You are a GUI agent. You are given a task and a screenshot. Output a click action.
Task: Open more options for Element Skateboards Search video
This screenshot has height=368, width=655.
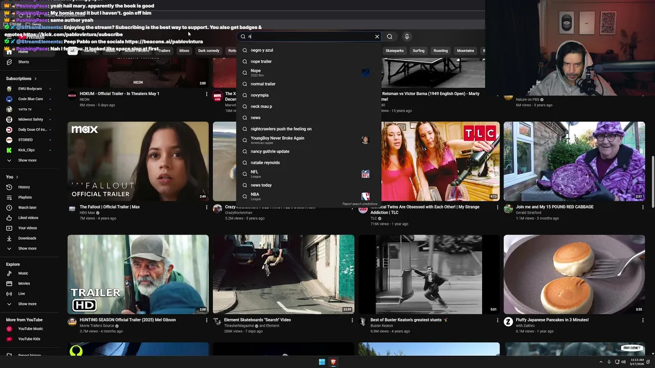(352, 320)
